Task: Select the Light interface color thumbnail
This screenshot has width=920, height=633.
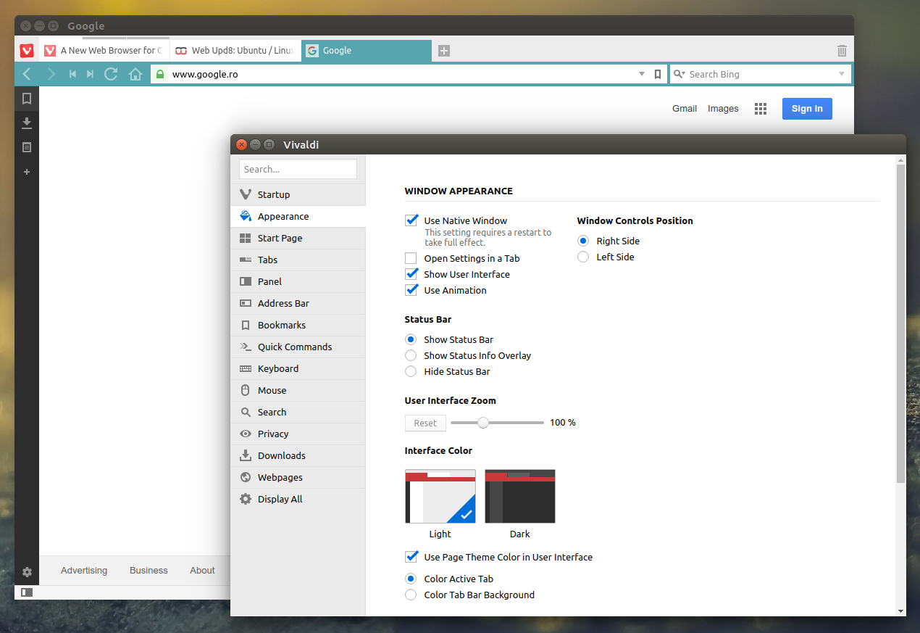Action: click(x=440, y=497)
